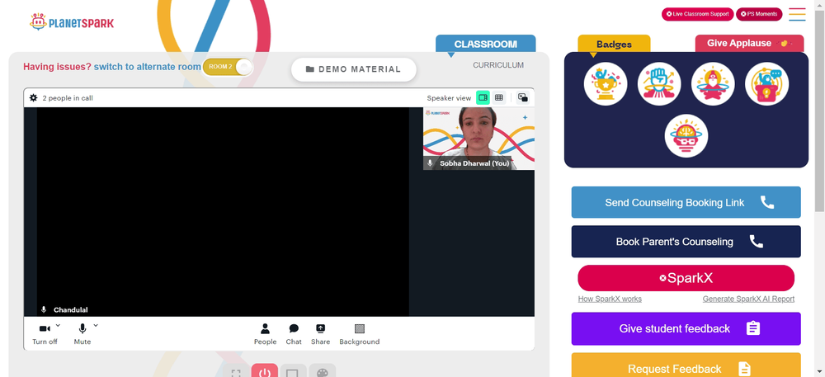Click the square whiteboard icon button
Viewport: 825px width, 377px height.
[293, 371]
